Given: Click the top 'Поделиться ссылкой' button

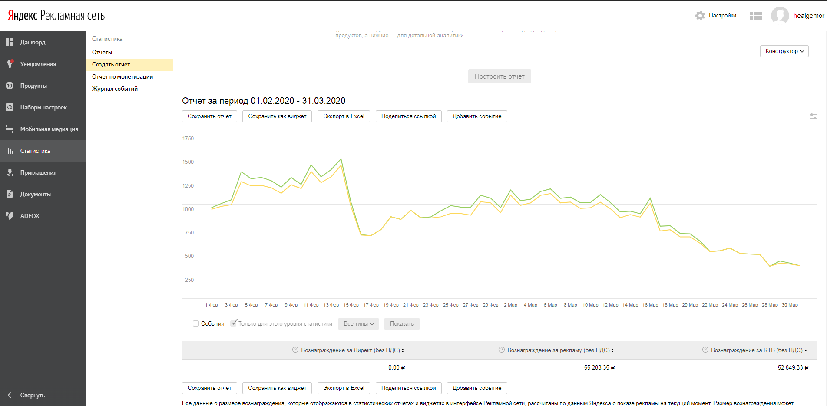Looking at the screenshot, I should [408, 116].
